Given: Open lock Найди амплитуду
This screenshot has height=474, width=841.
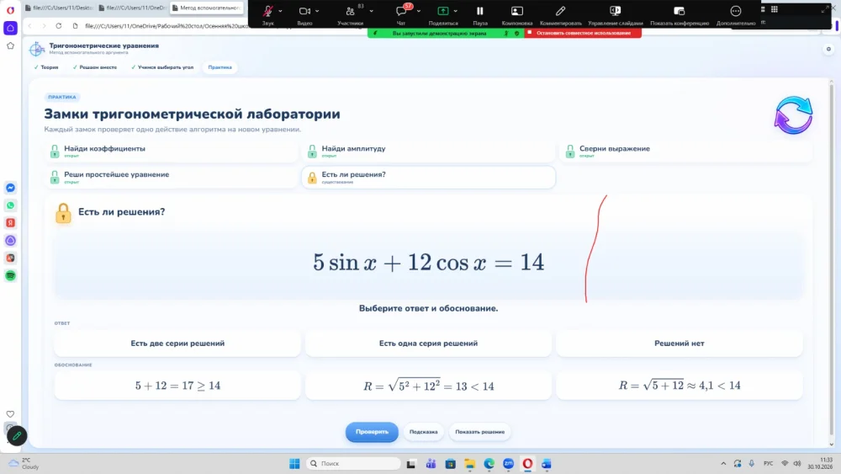Looking at the screenshot, I should [x=429, y=152].
